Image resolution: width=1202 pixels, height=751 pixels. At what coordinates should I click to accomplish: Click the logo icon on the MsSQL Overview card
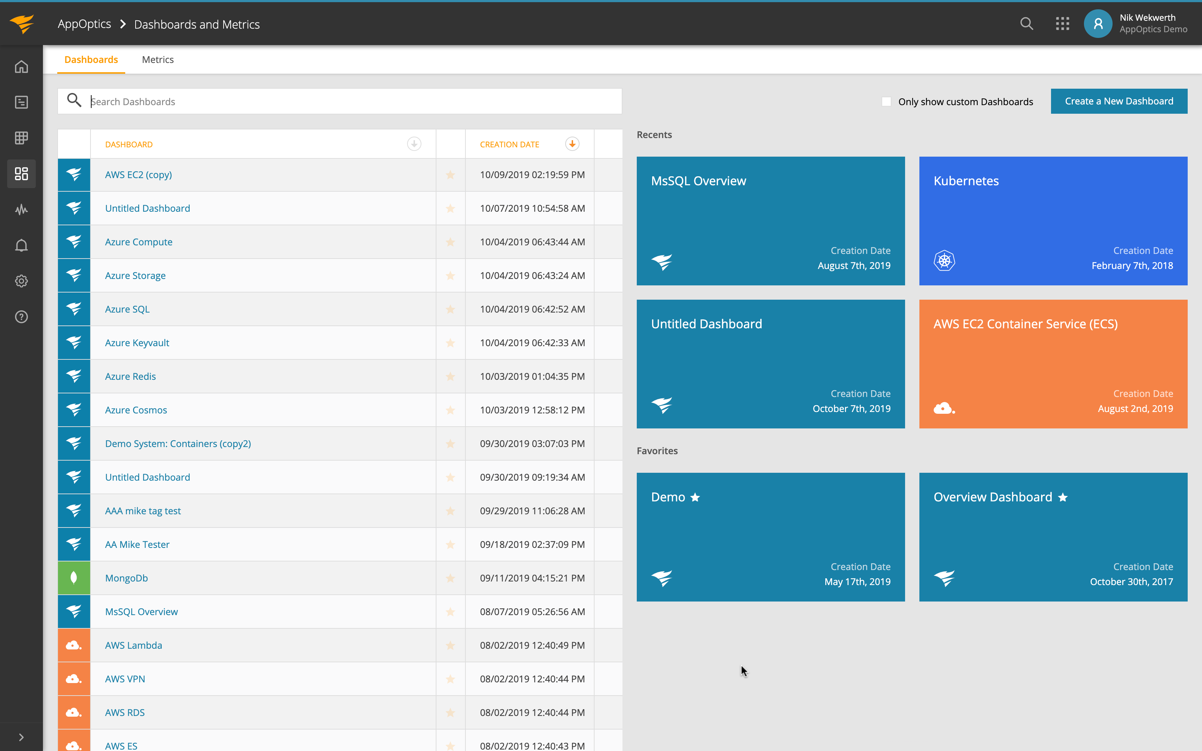(661, 261)
